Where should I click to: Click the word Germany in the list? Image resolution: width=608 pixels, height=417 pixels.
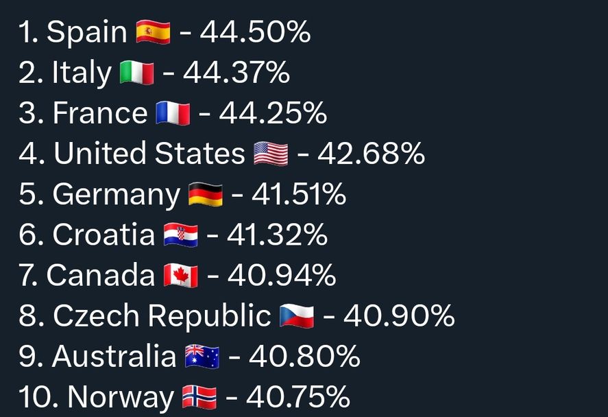(x=116, y=195)
